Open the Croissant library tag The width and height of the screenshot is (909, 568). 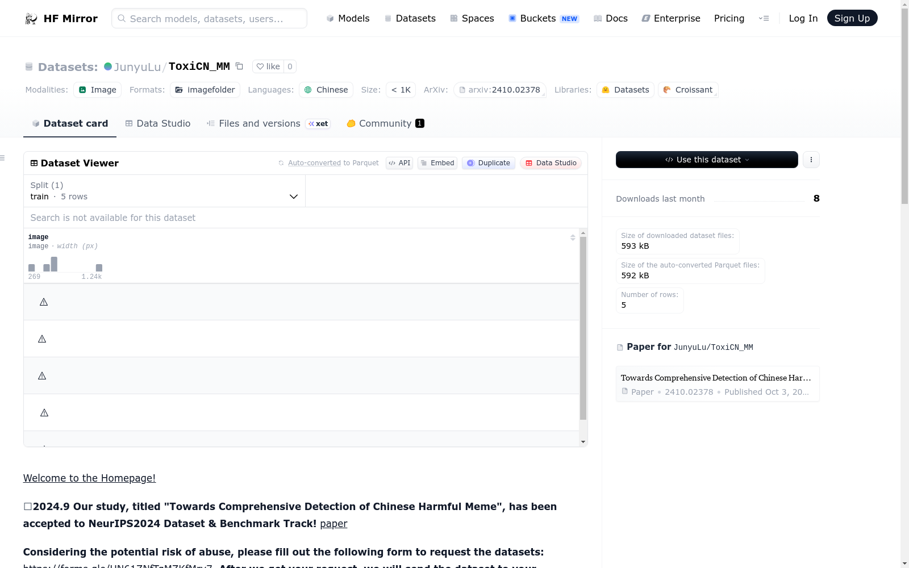click(x=688, y=90)
